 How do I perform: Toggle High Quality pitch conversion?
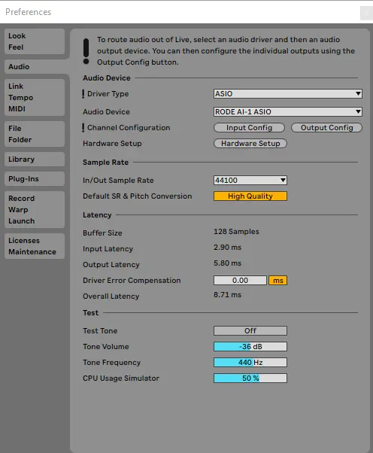[250, 196]
